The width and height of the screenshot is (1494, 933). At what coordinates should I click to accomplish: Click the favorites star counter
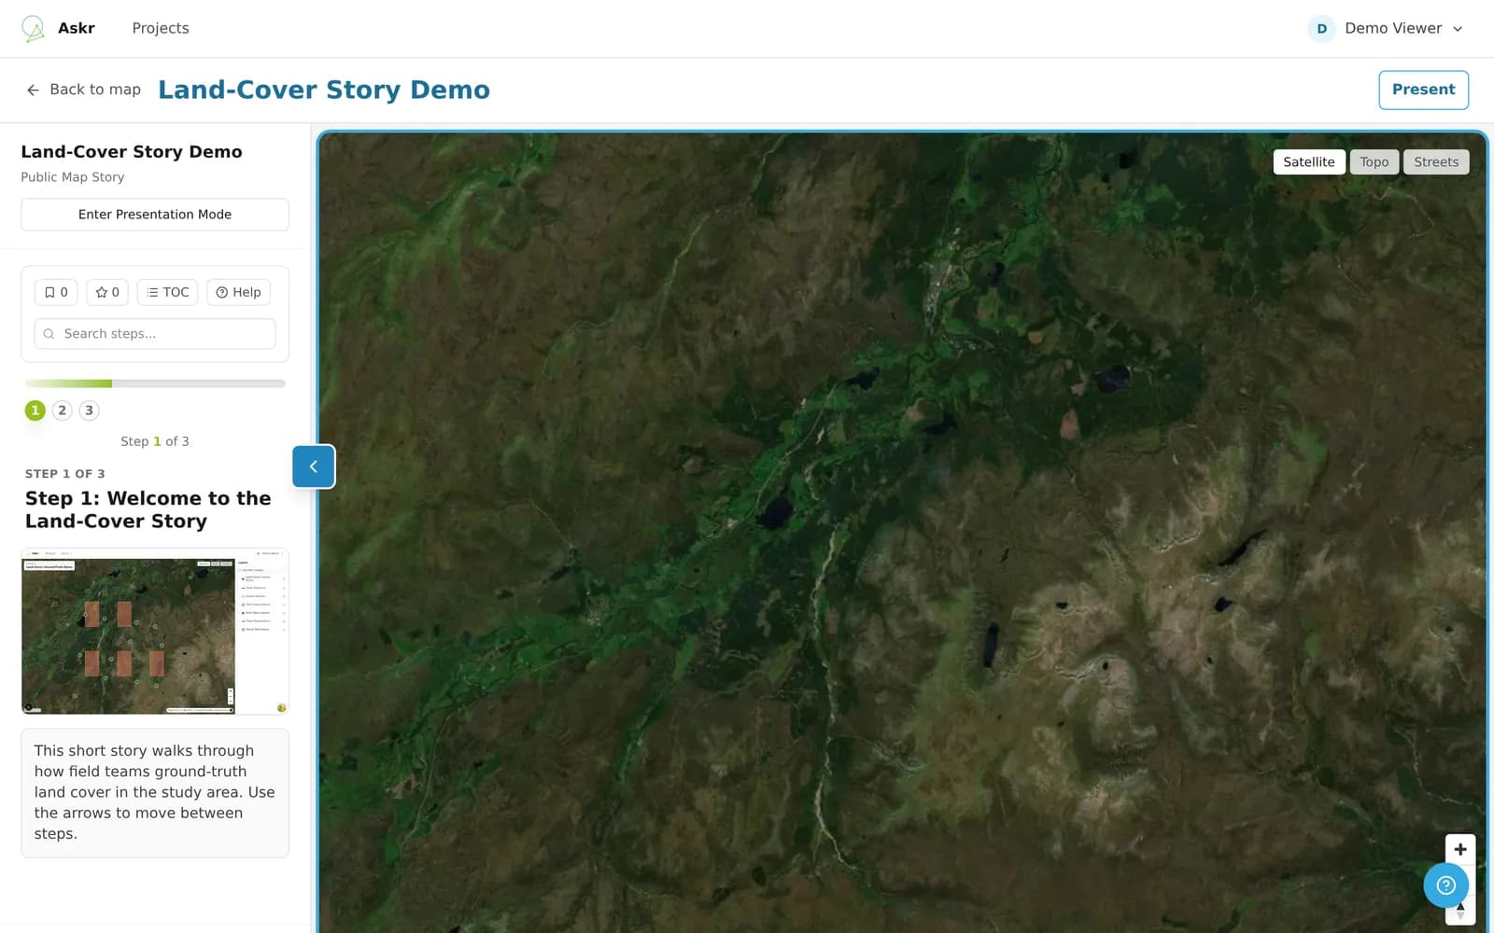click(107, 292)
